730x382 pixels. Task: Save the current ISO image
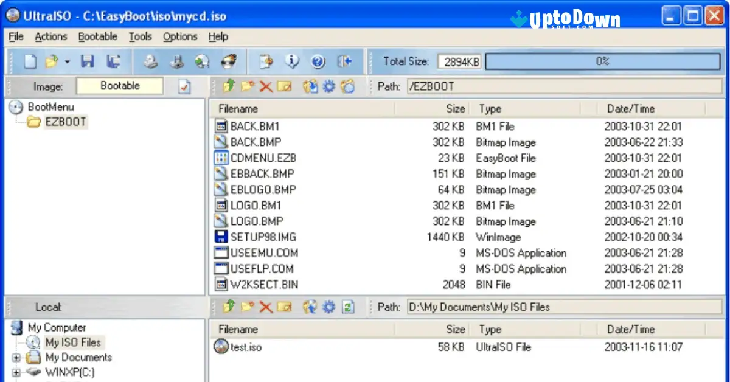click(87, 61)
